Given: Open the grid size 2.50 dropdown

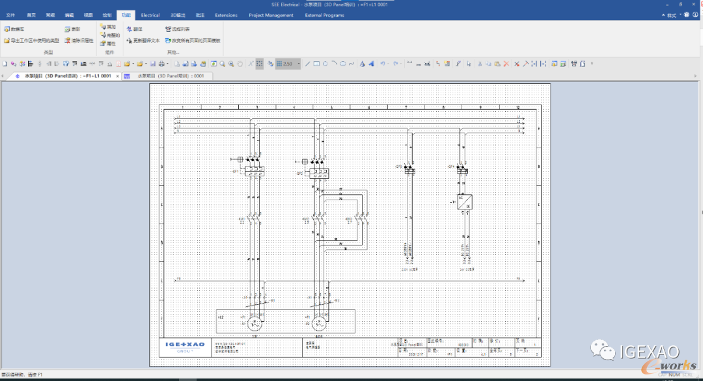Looking at the screenshot, I should pyautogui.click(x=299, y=64).
